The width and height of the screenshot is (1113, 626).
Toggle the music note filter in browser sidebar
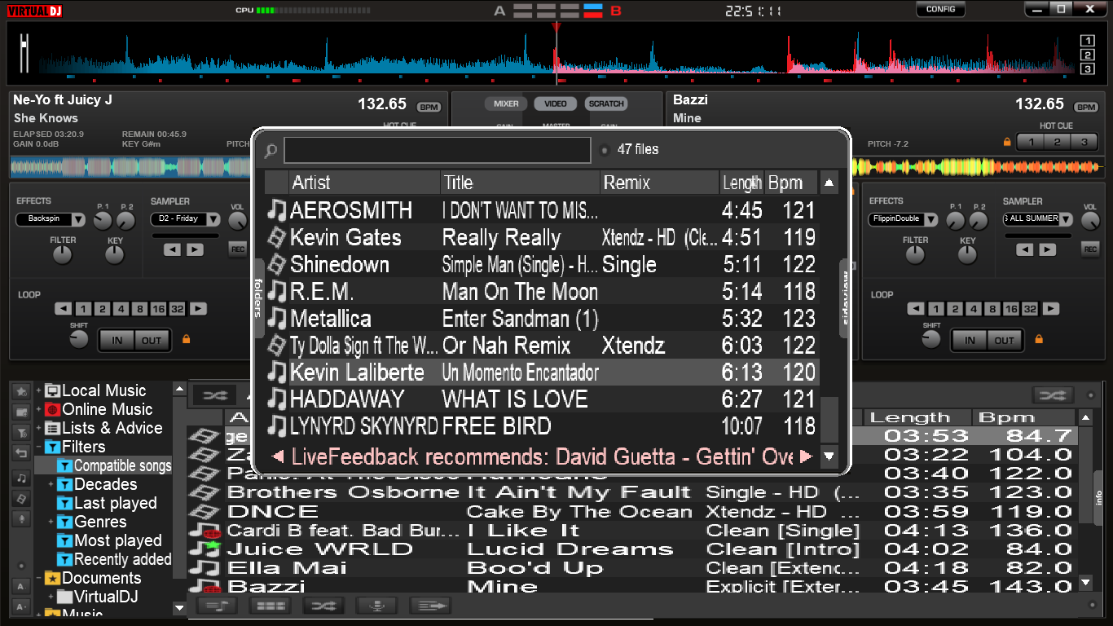pyautogui.click(x=21, y=478)
